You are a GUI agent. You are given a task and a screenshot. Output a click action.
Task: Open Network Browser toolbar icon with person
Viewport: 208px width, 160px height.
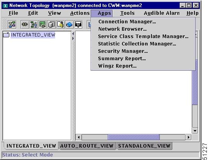click(x=34, y=24)
